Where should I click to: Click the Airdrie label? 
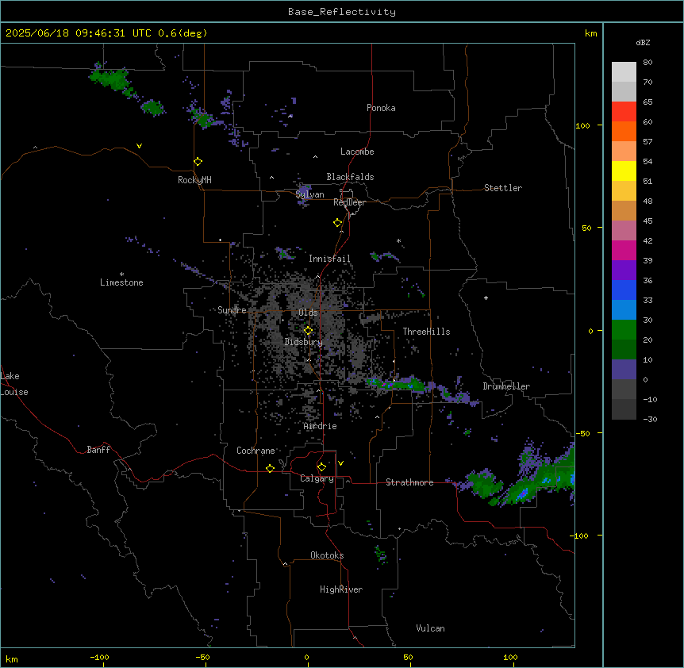coord(321,426)
